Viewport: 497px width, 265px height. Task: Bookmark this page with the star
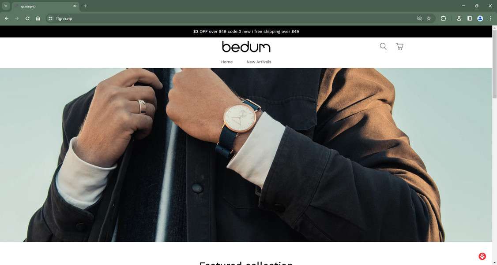coord(429,18)
